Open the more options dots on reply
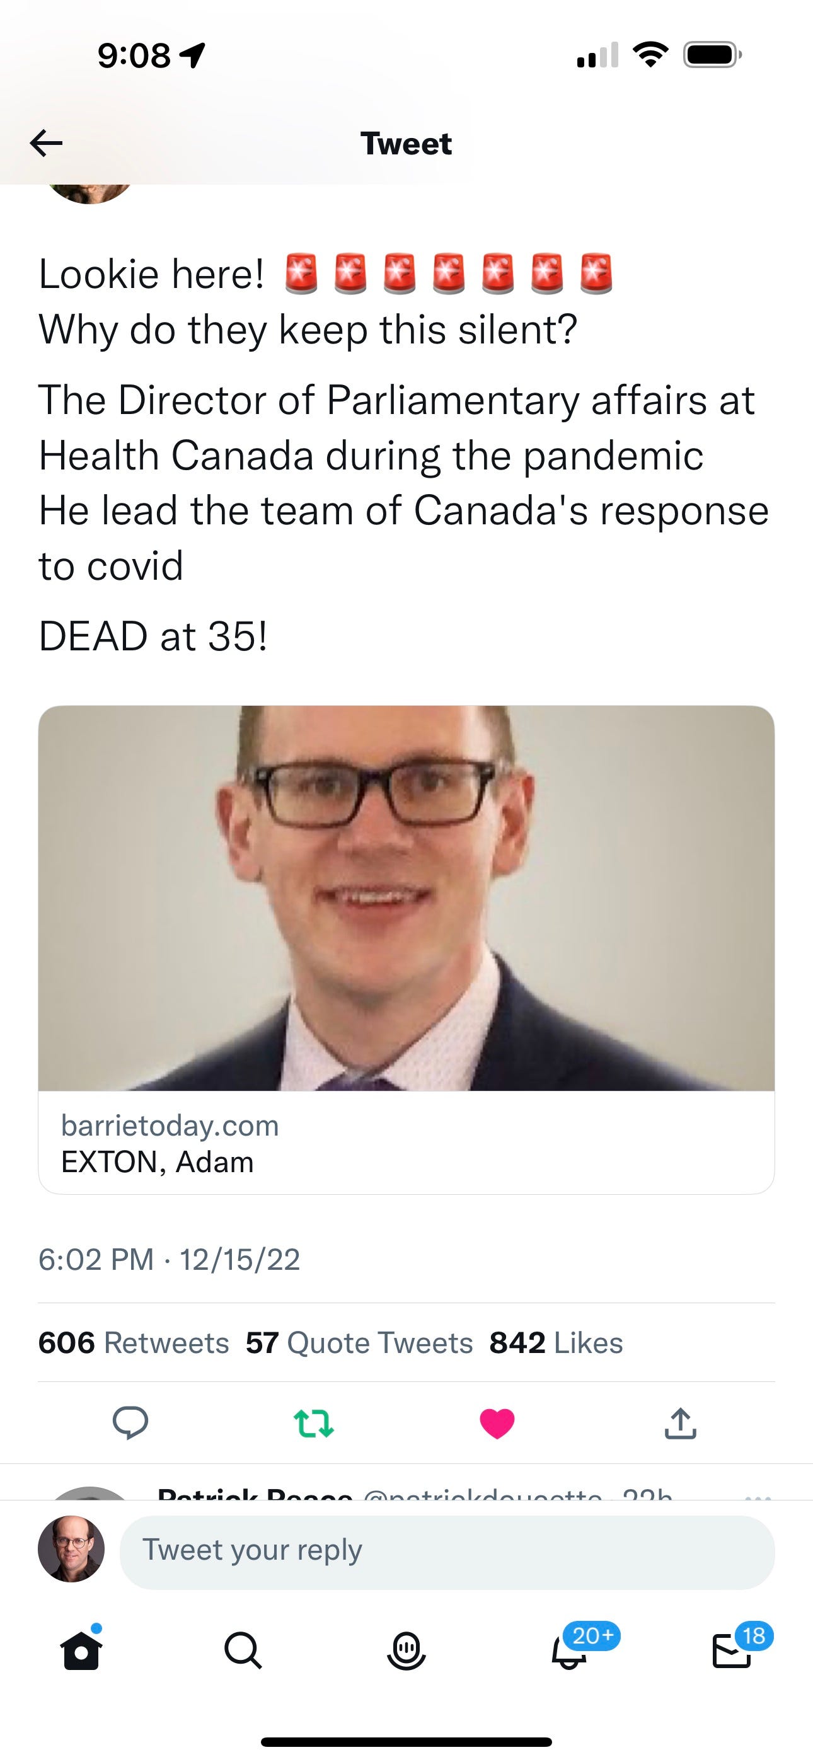The width and height of the screenshot is (813, 1762). pos(758,1495)
